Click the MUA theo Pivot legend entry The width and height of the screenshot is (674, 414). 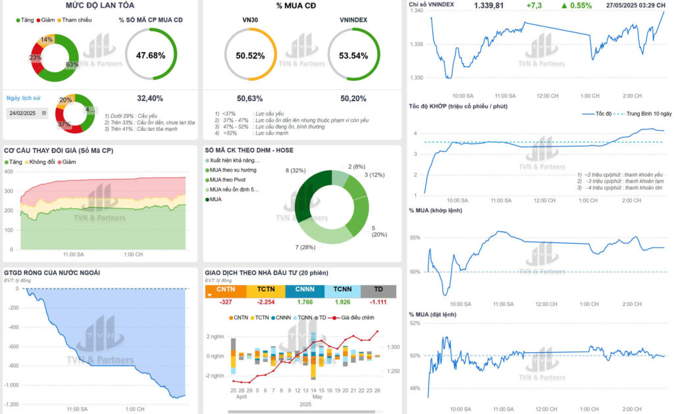pos(228,179)
